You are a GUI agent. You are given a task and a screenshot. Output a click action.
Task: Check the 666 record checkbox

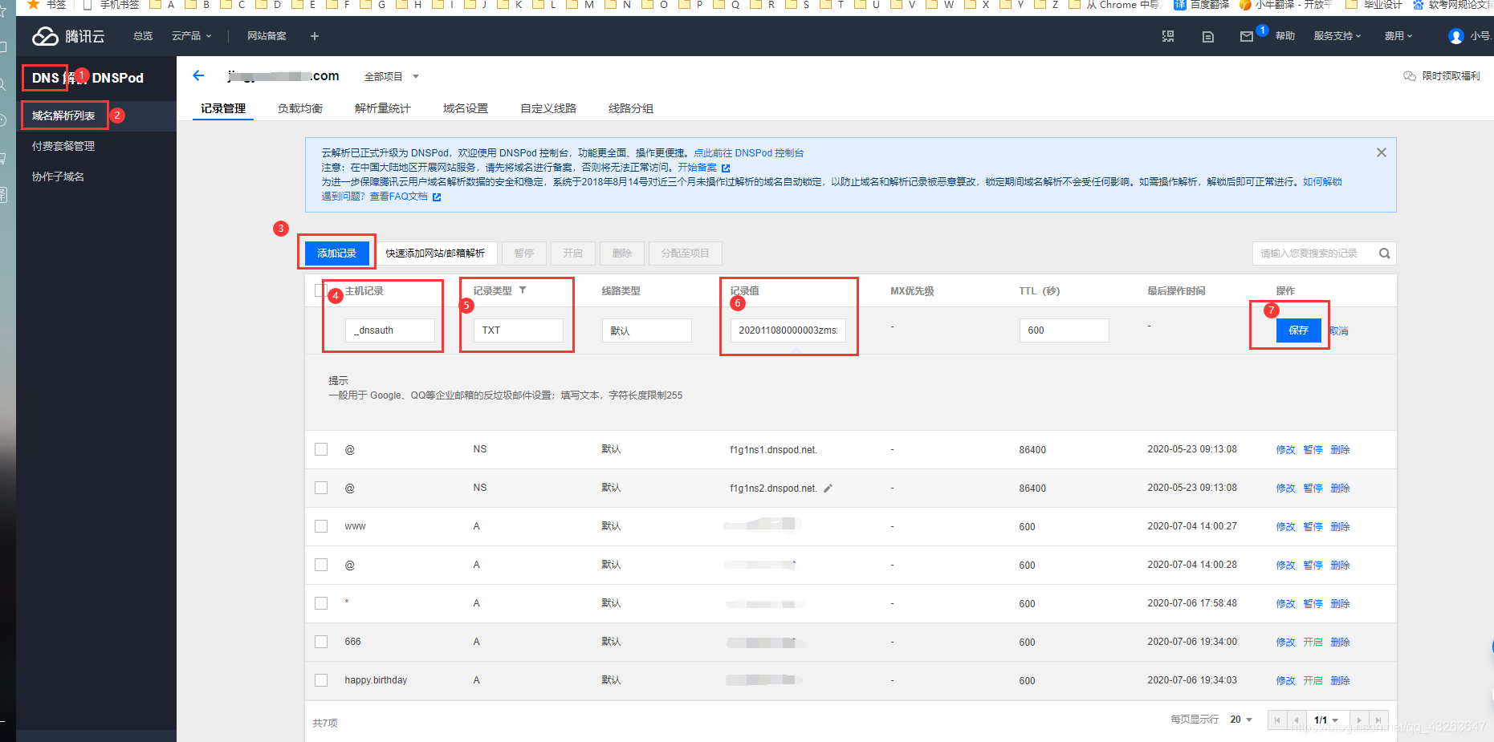click(x=321, y=642)
